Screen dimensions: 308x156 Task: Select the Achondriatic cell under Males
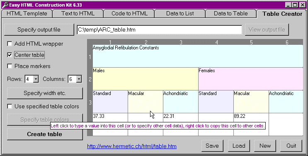tap(181, 102)
